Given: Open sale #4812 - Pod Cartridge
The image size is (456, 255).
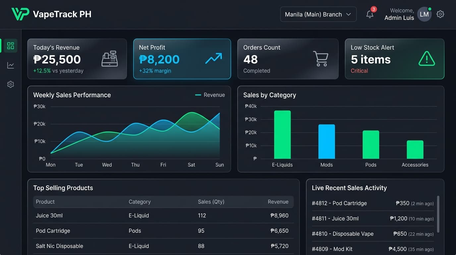Looking at the screenshot, I should [x=372, y=203].
